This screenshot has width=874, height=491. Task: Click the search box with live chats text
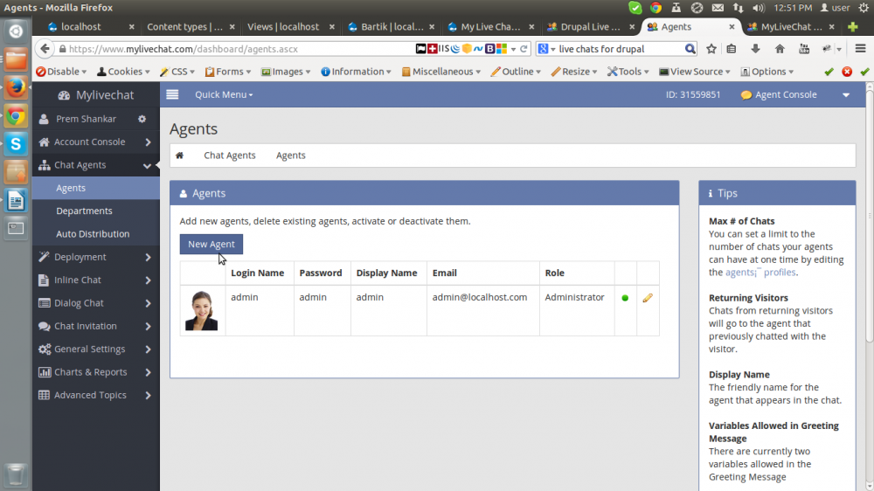(619, 49)
